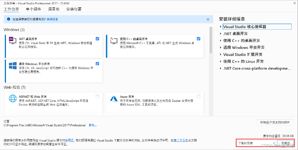Uncheck 使用 C++ 的桌面开发 checkbox

pyautogui.click(x=199, y=39)
